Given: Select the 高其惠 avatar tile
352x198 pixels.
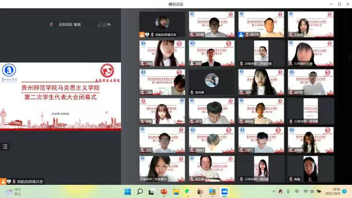Looking at the screenshot, I should (212, 82).
